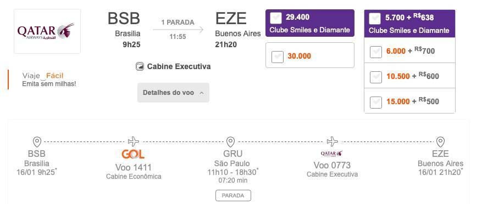Image resolution: width=482 pixels, height=204 pixels.
Task: Collapse the Detalhes do voo section
Action: click(x=173, y=92)
